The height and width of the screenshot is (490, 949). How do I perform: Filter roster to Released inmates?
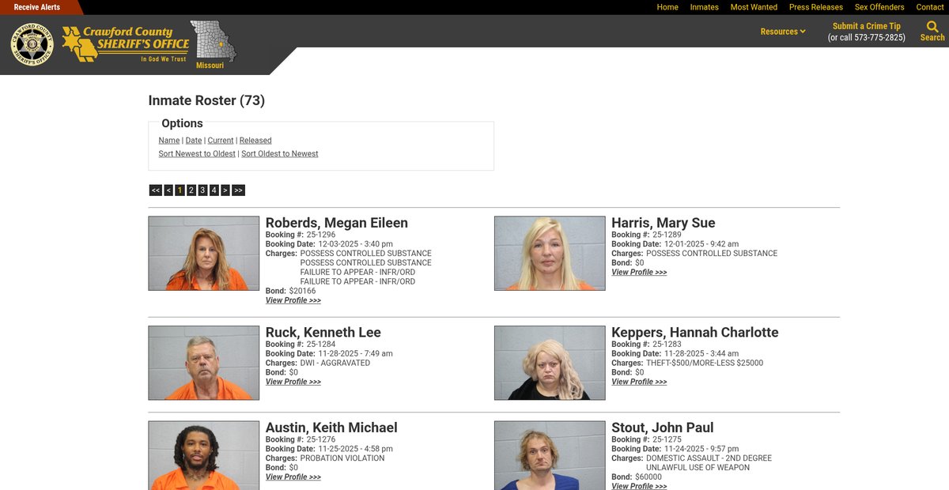[x=255, y=141]
